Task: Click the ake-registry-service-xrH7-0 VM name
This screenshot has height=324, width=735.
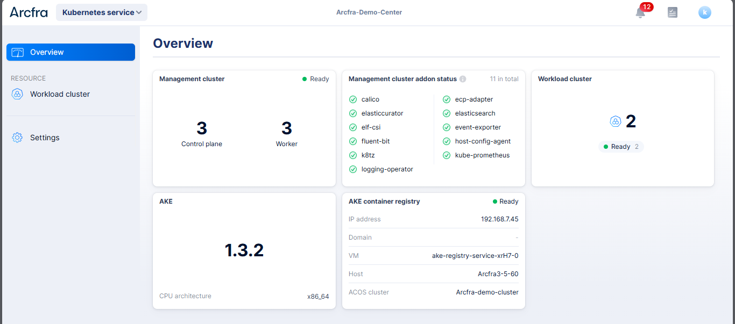Action: (475, 256)
